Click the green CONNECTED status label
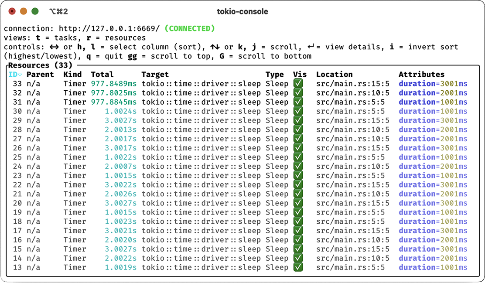The width and height of the screenshot is (485, 283). (x=190, y=29)
